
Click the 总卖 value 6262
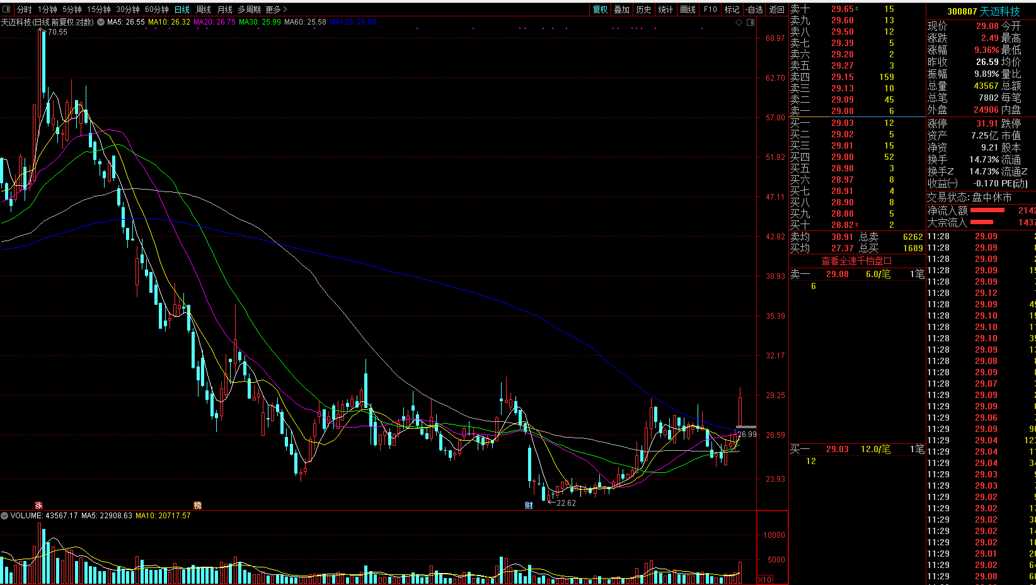912,237
